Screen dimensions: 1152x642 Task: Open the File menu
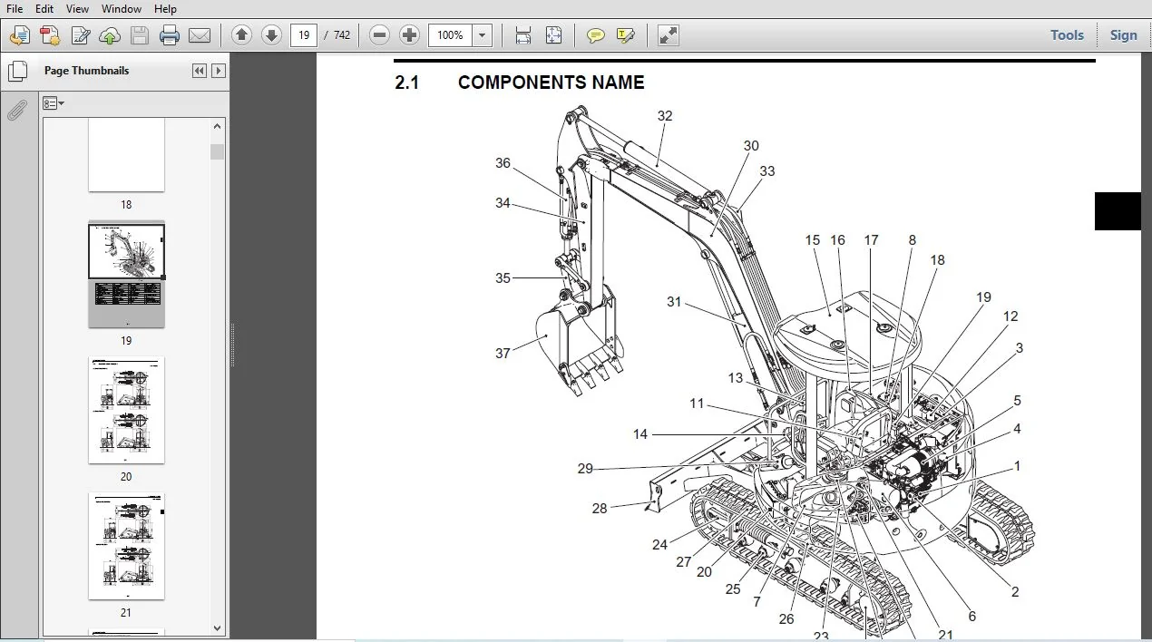point(15,8)
